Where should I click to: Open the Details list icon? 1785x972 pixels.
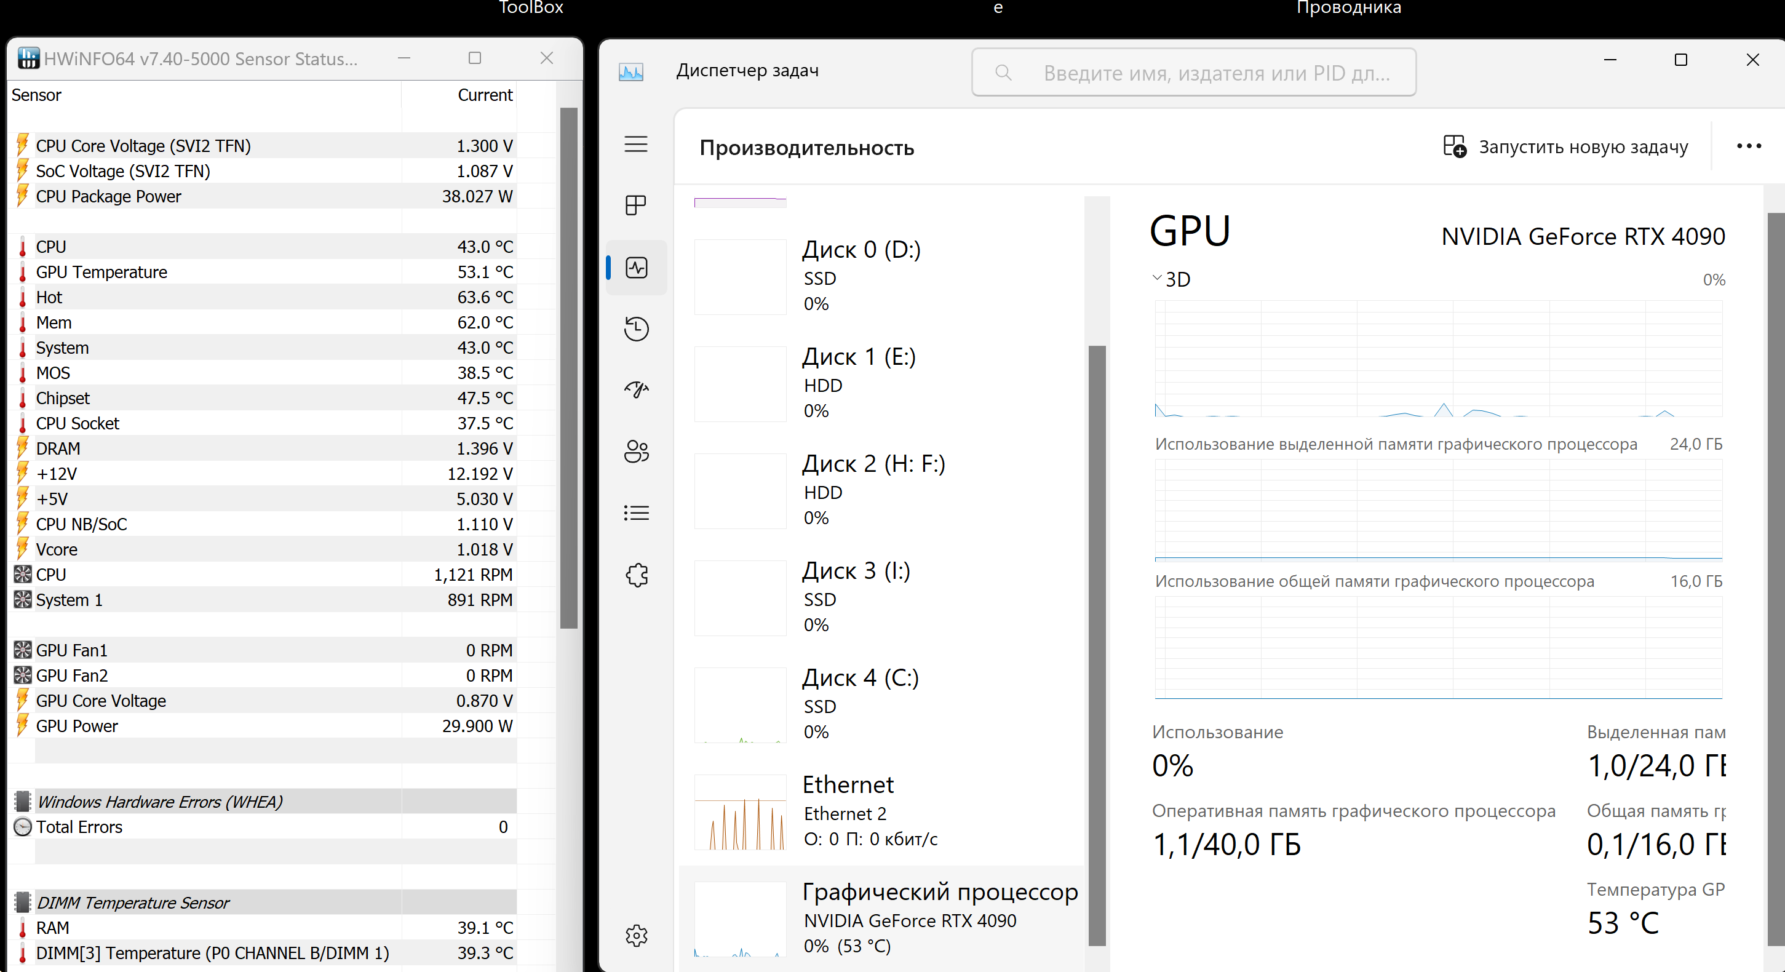click(x=635, y=512)
